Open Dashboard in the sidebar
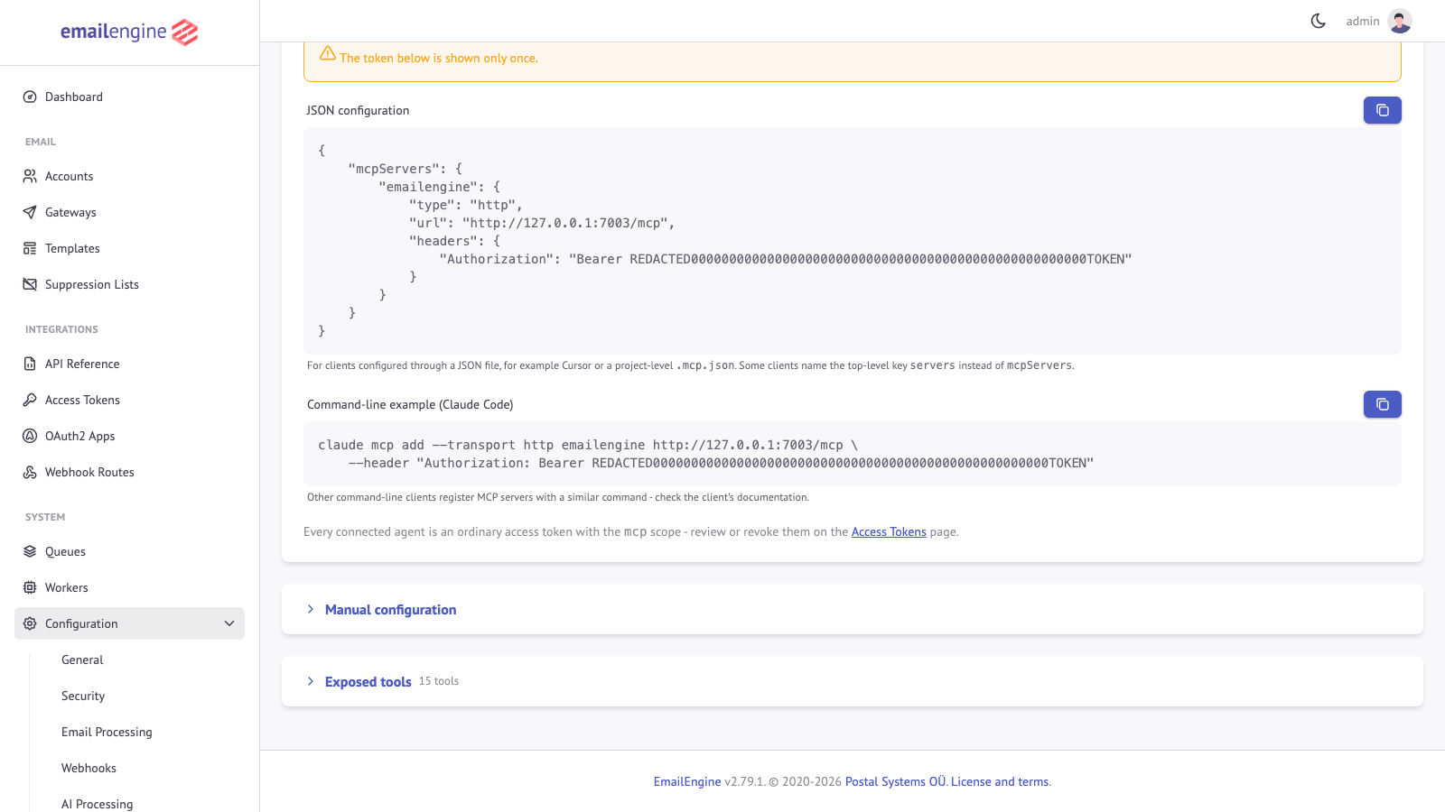The width and height of the screenshot is (1445, 812). pos(129,97)
